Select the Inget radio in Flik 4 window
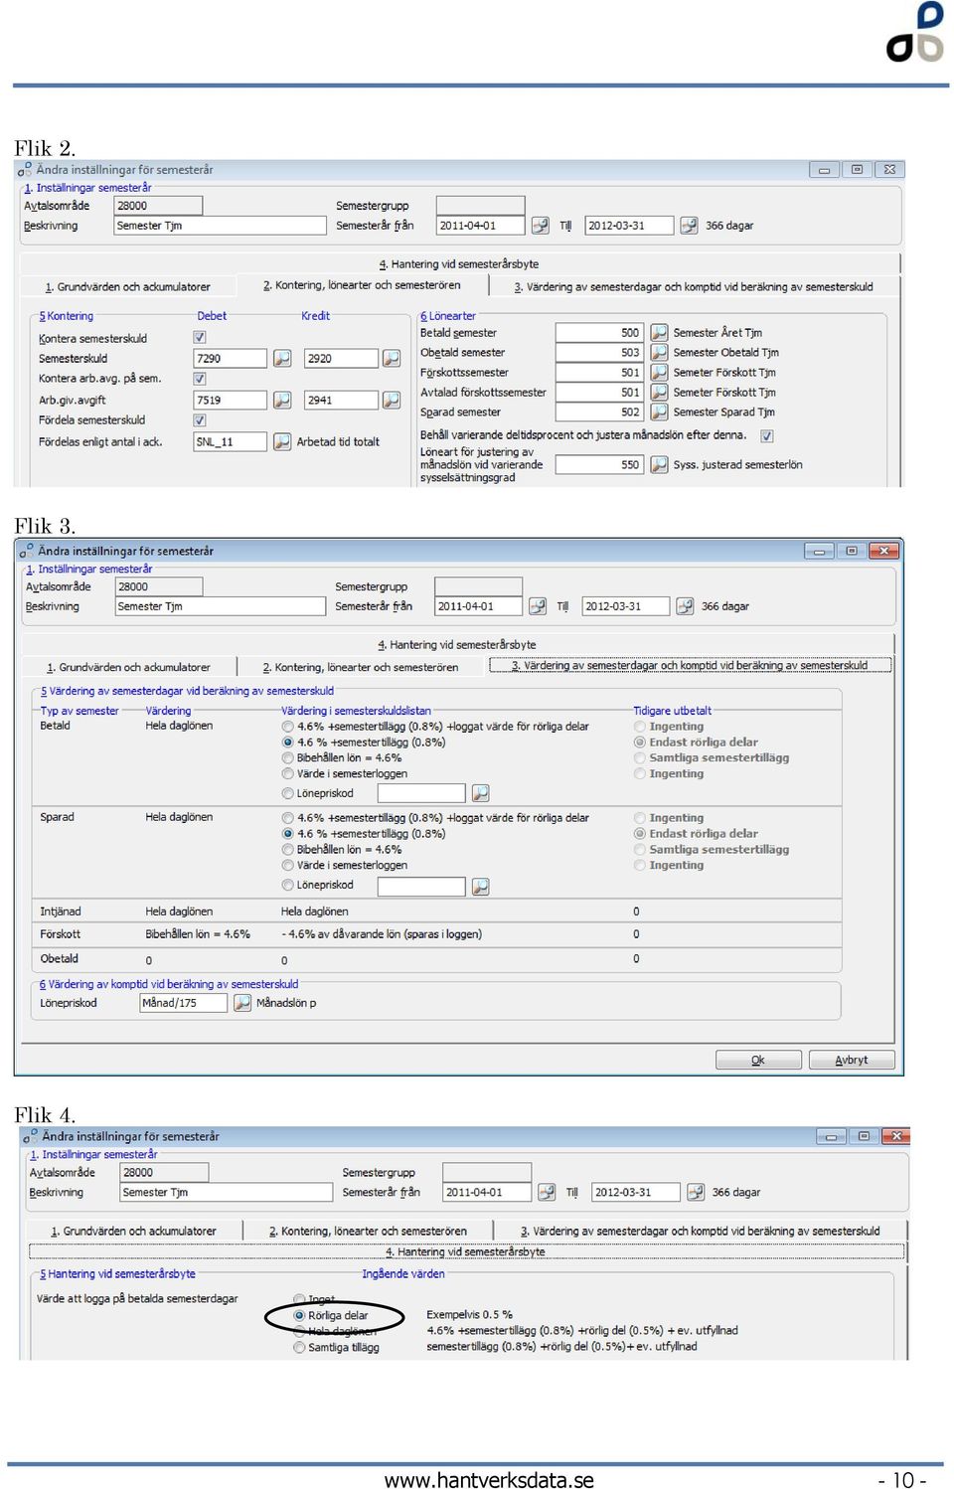The width and height of the screenshot is (954, 1489). [299, 1299]
